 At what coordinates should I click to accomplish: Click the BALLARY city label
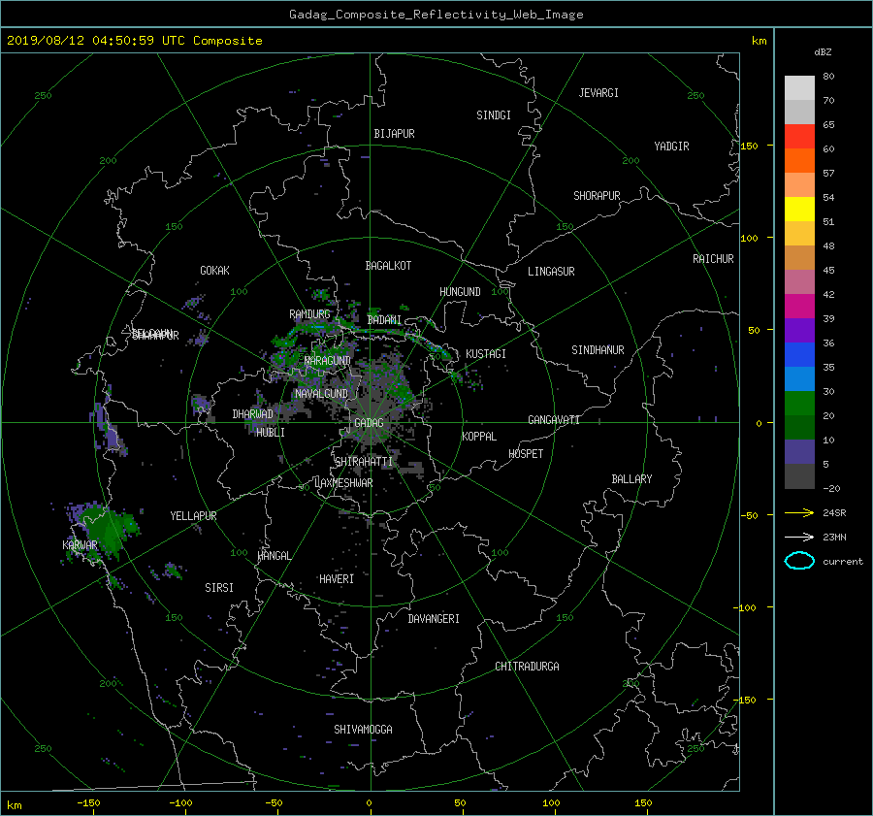click(631, 479)
